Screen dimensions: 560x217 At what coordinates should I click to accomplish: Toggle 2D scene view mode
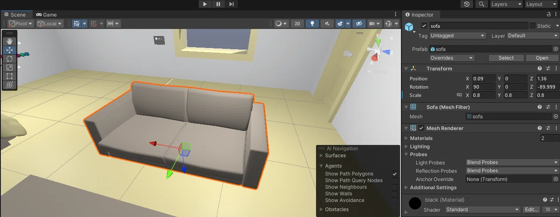tap(296, 23)
